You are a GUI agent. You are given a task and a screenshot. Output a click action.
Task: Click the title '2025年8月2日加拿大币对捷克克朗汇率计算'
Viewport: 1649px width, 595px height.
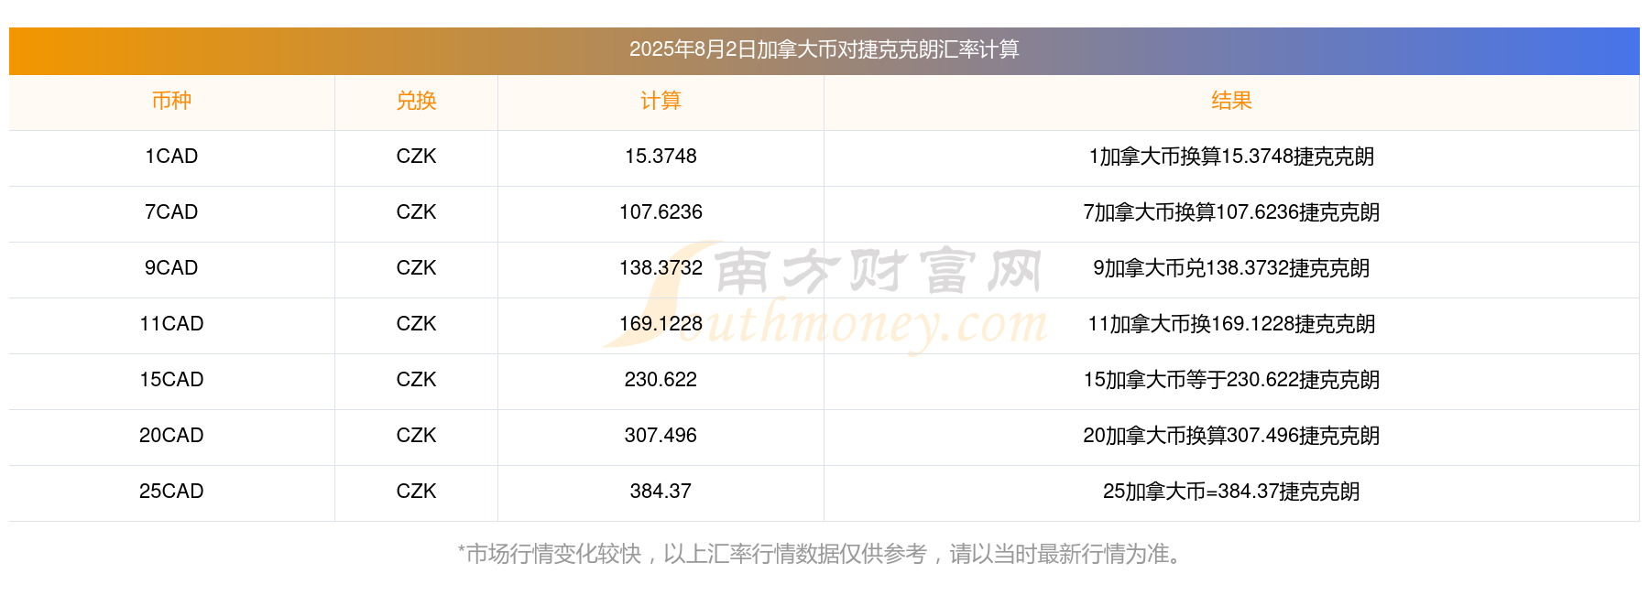pos(824,49)
